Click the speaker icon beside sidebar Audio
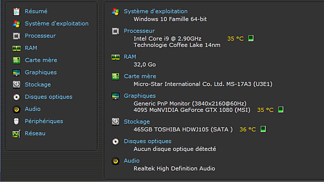This screenshot has width=324, height=182. click(16, 109)
